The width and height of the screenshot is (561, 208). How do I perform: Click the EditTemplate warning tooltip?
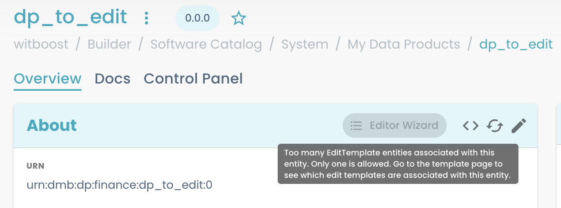tap(398, 164)
